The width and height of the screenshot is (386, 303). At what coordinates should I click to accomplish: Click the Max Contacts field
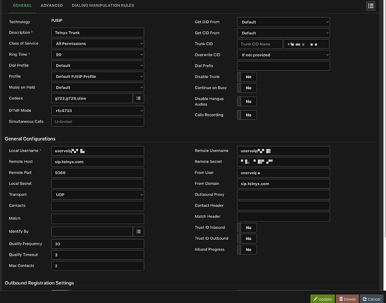[98, 266]
